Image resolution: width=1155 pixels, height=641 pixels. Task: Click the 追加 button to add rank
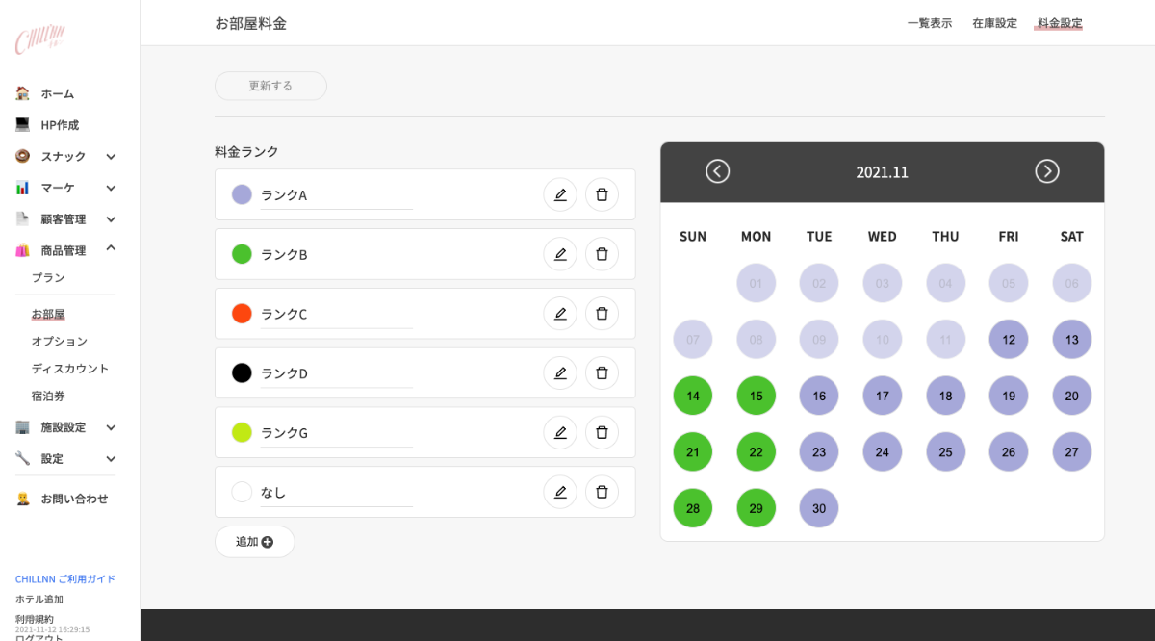(254, 542)
